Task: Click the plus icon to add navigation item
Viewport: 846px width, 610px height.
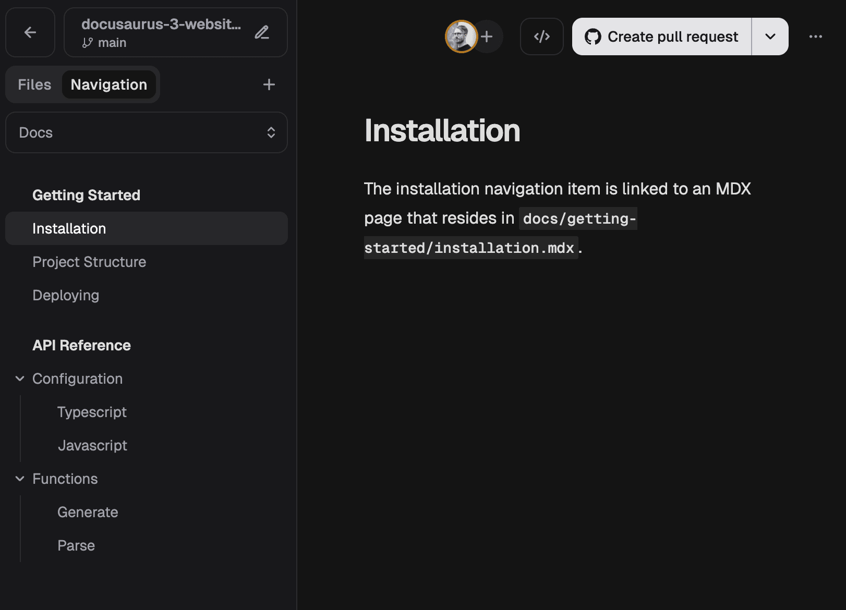Action: click(269, 84)
